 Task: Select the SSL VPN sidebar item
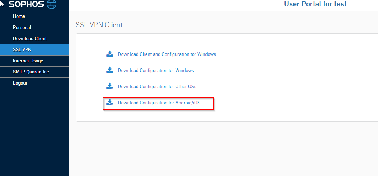[22, 50]
